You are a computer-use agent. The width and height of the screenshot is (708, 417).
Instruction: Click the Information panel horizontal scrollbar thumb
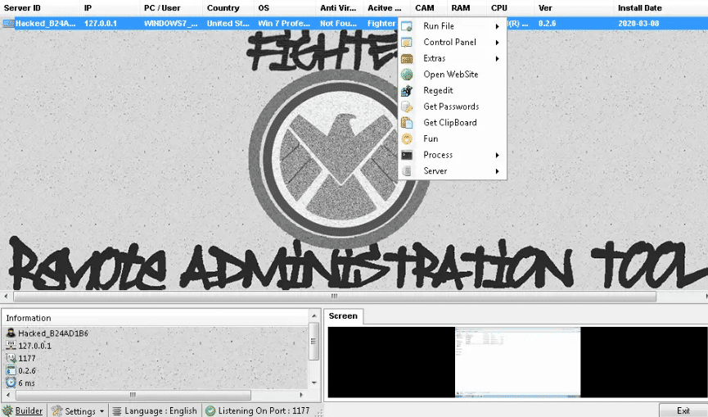point(133,395)
